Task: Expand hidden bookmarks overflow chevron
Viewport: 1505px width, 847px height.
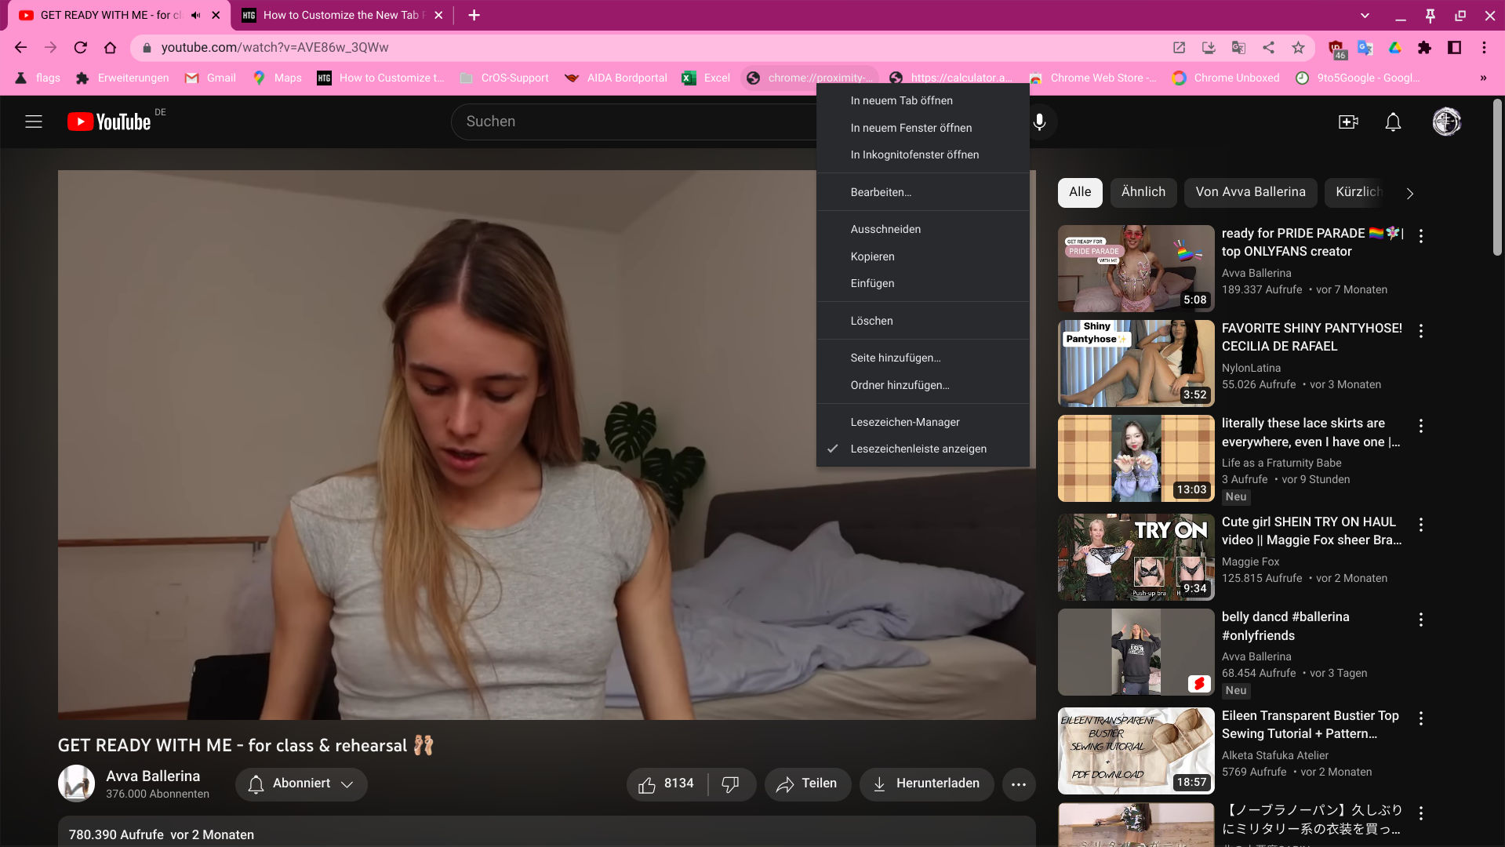Action: pyautogui.click(x=1482, y=78)
